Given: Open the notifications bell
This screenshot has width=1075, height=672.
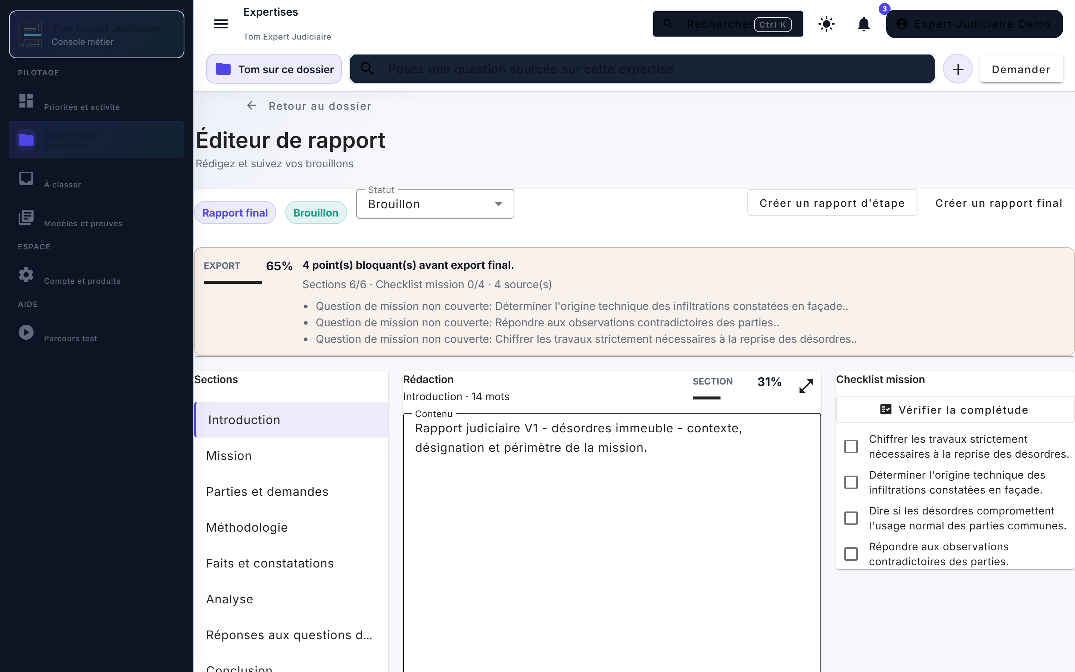Looking at the screenshot, I should coord(864,24).
